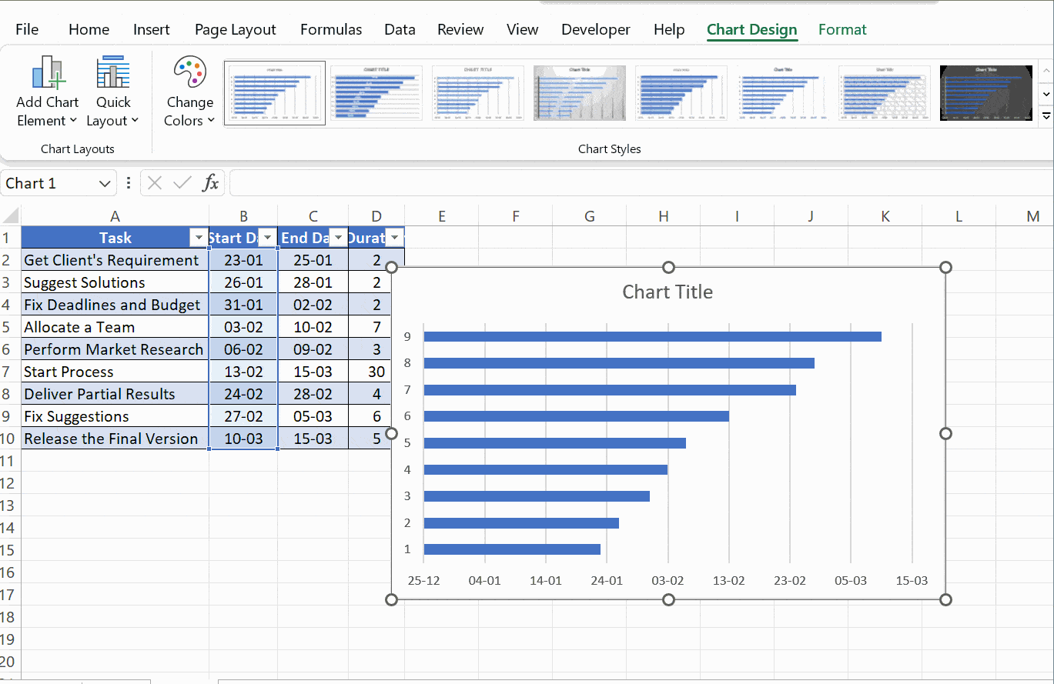Click the end date cell 05-03
This screenshot has height=684, width=1054.
point(313,416)
